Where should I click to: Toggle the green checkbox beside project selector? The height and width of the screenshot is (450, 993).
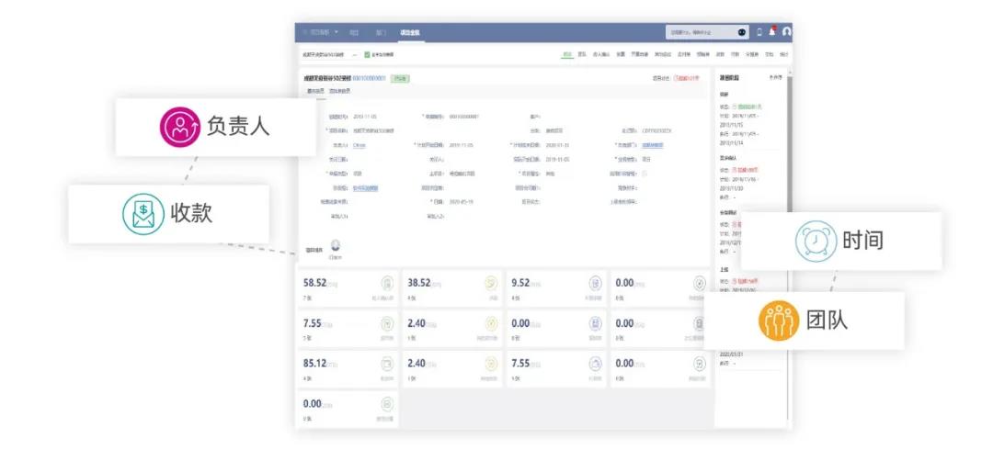[367, 55]
